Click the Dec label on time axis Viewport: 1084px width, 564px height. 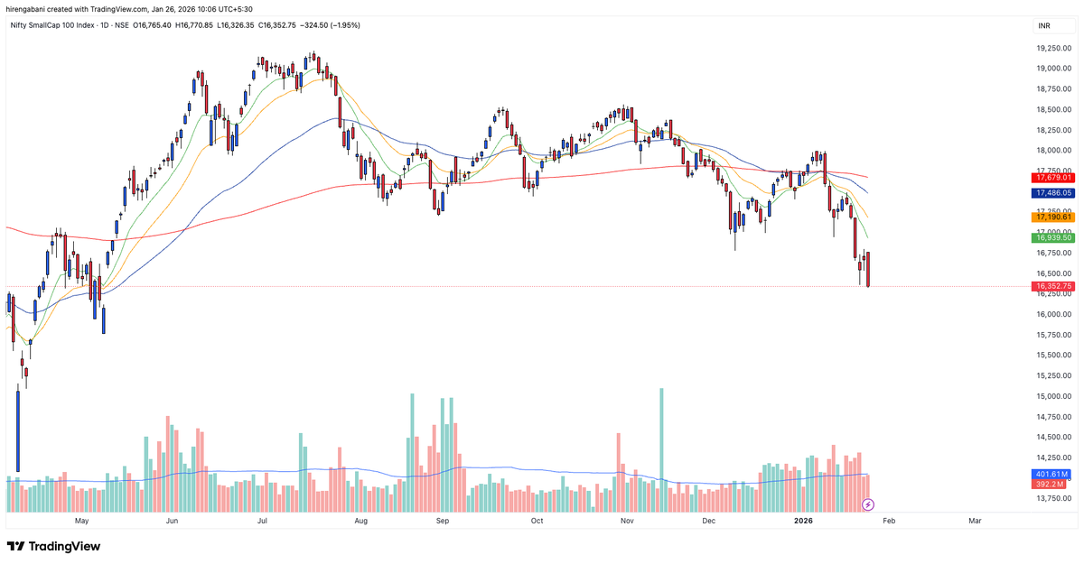709,521
